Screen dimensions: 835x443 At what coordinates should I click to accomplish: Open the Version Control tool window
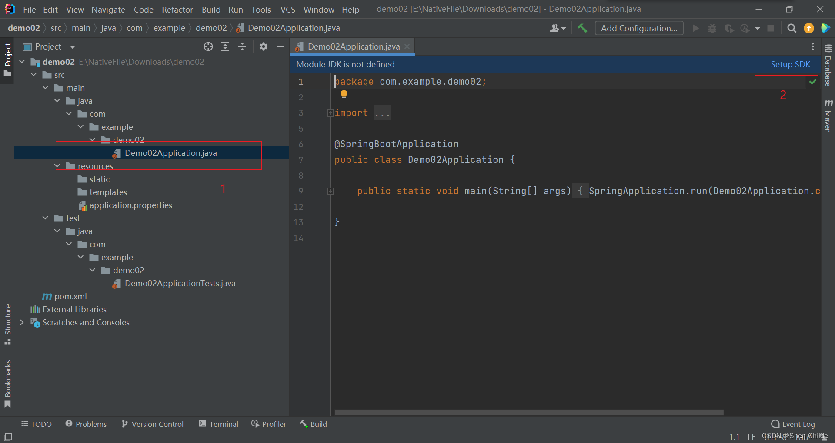[153, 424]
